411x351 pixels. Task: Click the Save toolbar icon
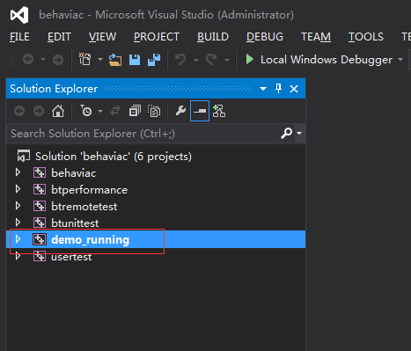(x=135, y=60)
